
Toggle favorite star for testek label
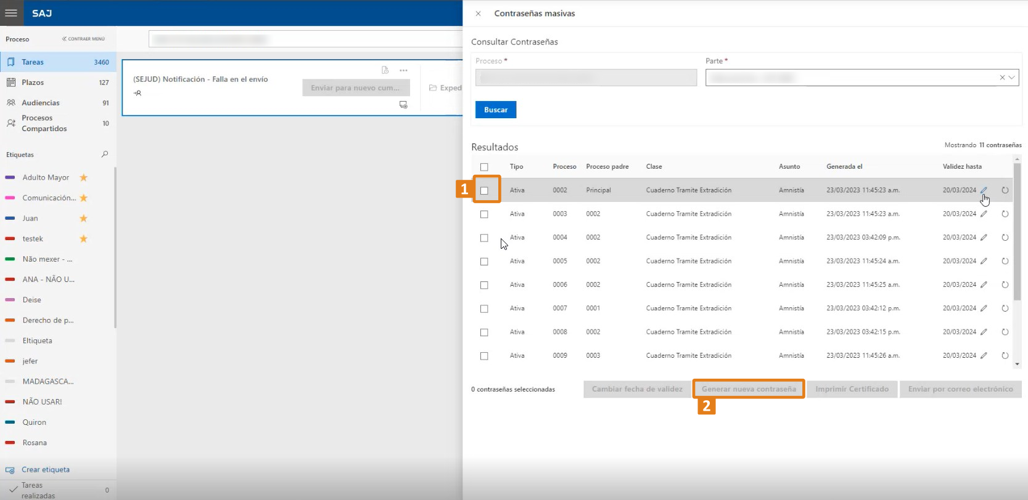[x=84, y=239]
